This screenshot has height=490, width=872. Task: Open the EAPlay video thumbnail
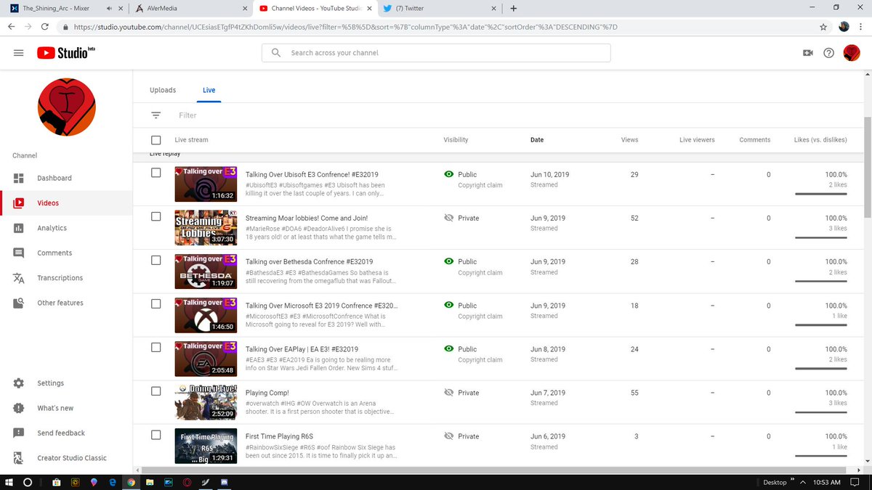[x=206, y=359]
